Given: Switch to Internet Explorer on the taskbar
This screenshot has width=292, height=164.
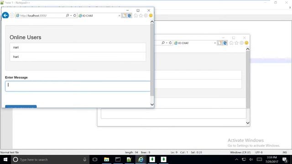Looking at the screenshot, I should [141, 159].
